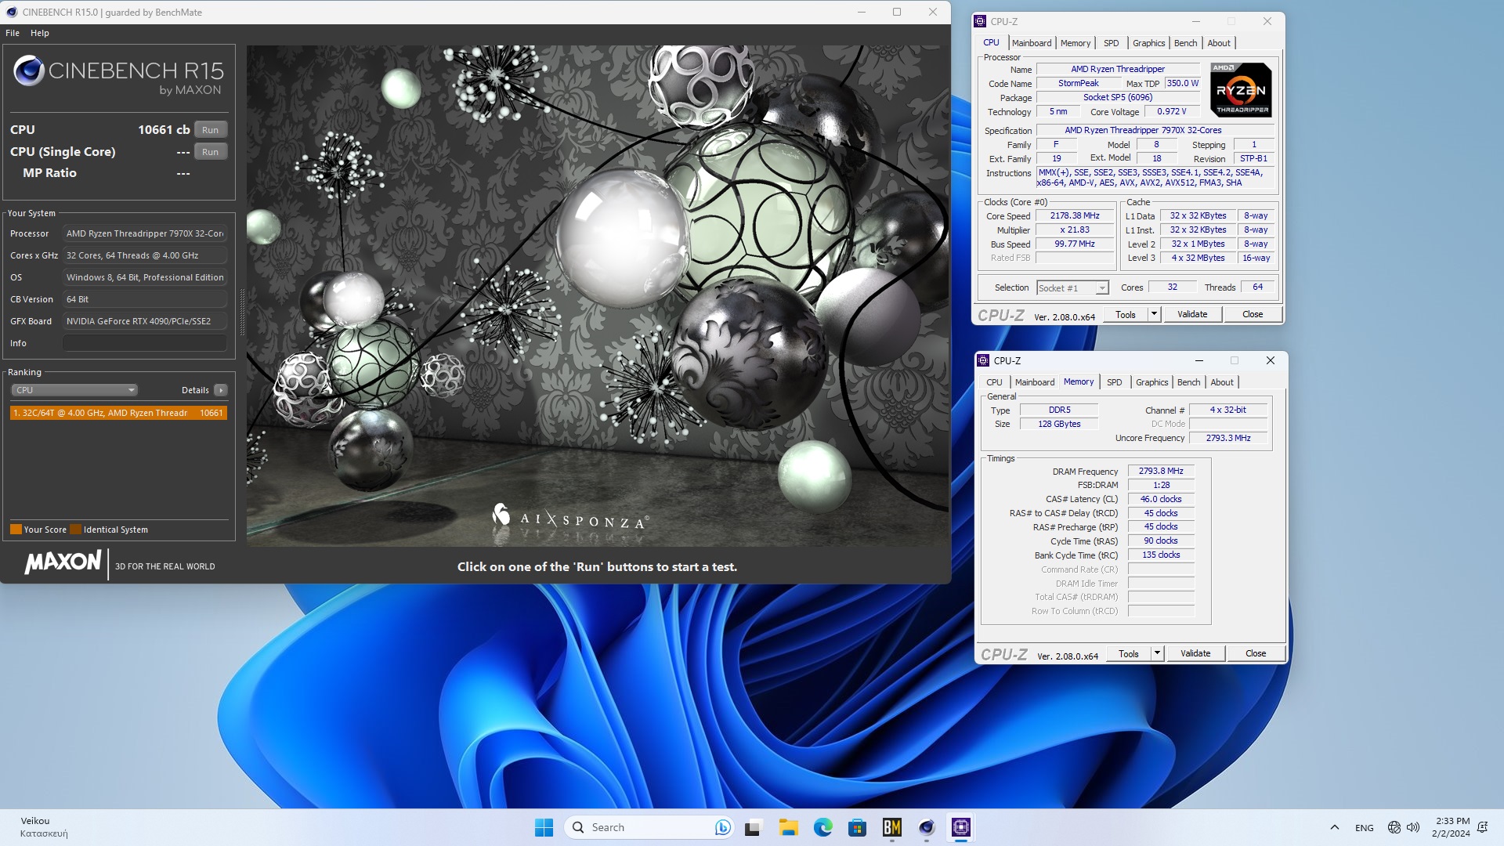Click the Core Speed 2178.38 MHz value
This screenshot has height=846, width=1504.
[1075, 216]
